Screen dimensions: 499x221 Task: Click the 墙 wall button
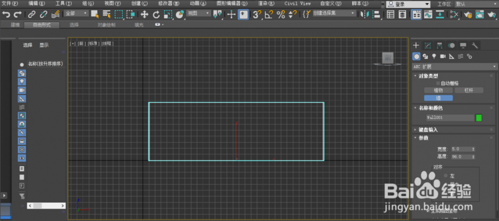[438, 98]
